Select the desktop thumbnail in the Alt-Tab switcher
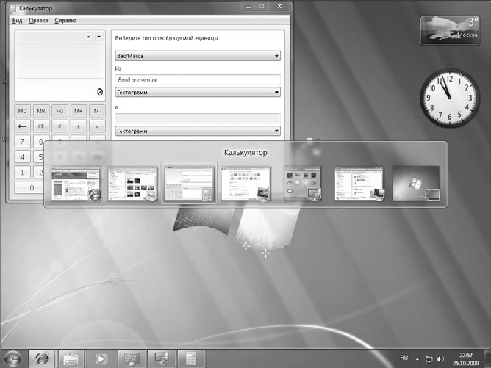The height and width of the screenshot is (368, 491). [416, 184]
